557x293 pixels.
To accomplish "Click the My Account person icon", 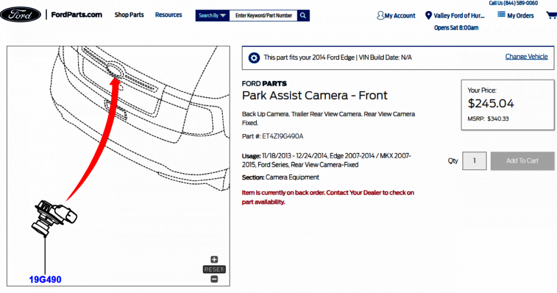I will pos(380,16).
